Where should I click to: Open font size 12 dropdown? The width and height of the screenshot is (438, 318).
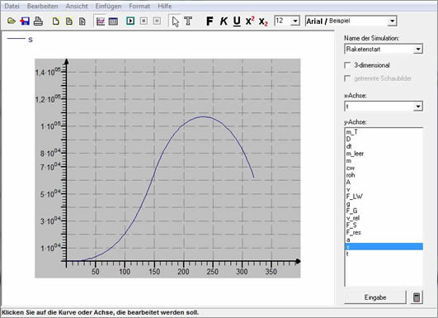pos(295,21)
